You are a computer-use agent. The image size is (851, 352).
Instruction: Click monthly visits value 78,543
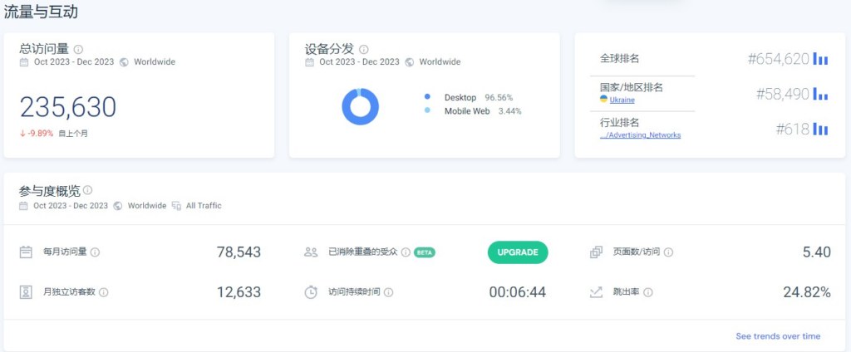pos(239,252)
